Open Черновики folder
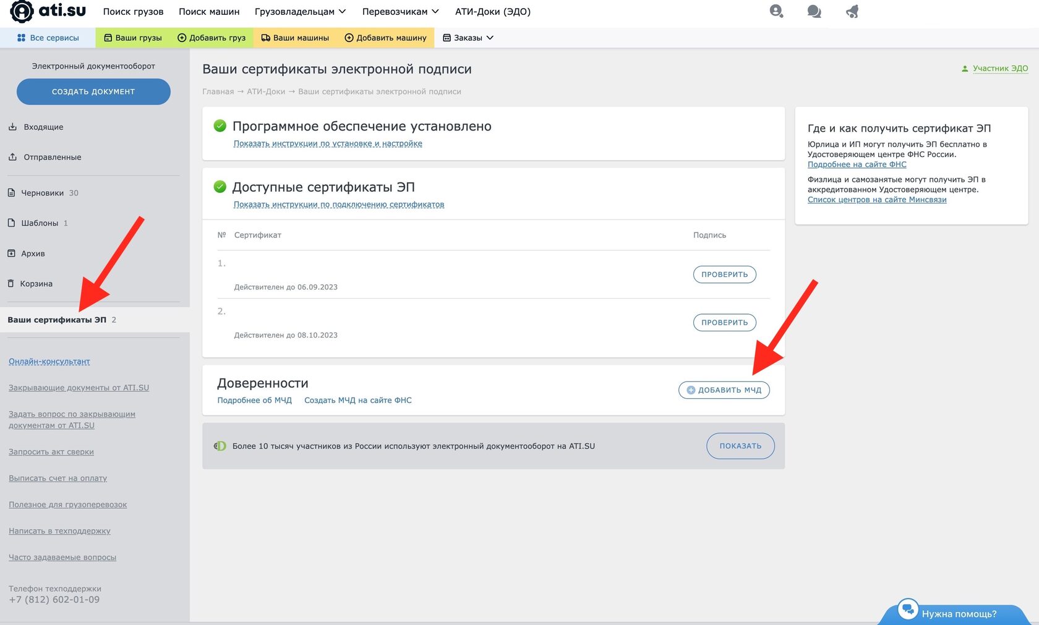Screen dimensions: 1039x625 coord(43,193)
